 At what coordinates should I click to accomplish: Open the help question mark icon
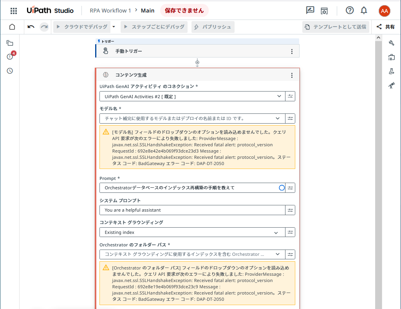[x=350, y=11]
